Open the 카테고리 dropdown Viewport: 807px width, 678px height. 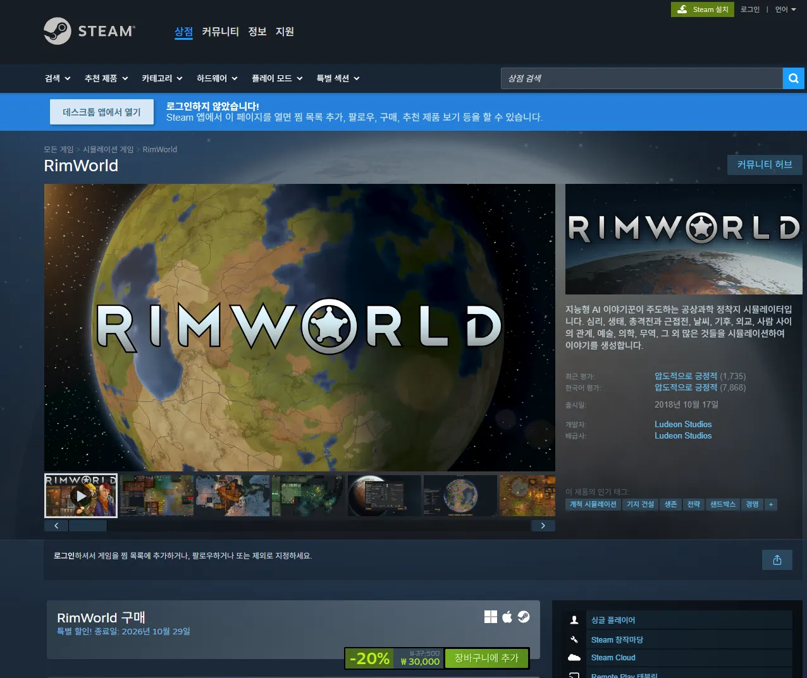pos(162,78)
